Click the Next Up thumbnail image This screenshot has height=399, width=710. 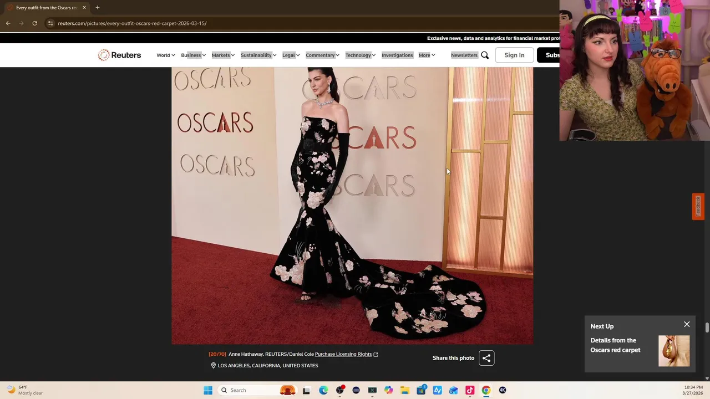(x=674, y=351)
